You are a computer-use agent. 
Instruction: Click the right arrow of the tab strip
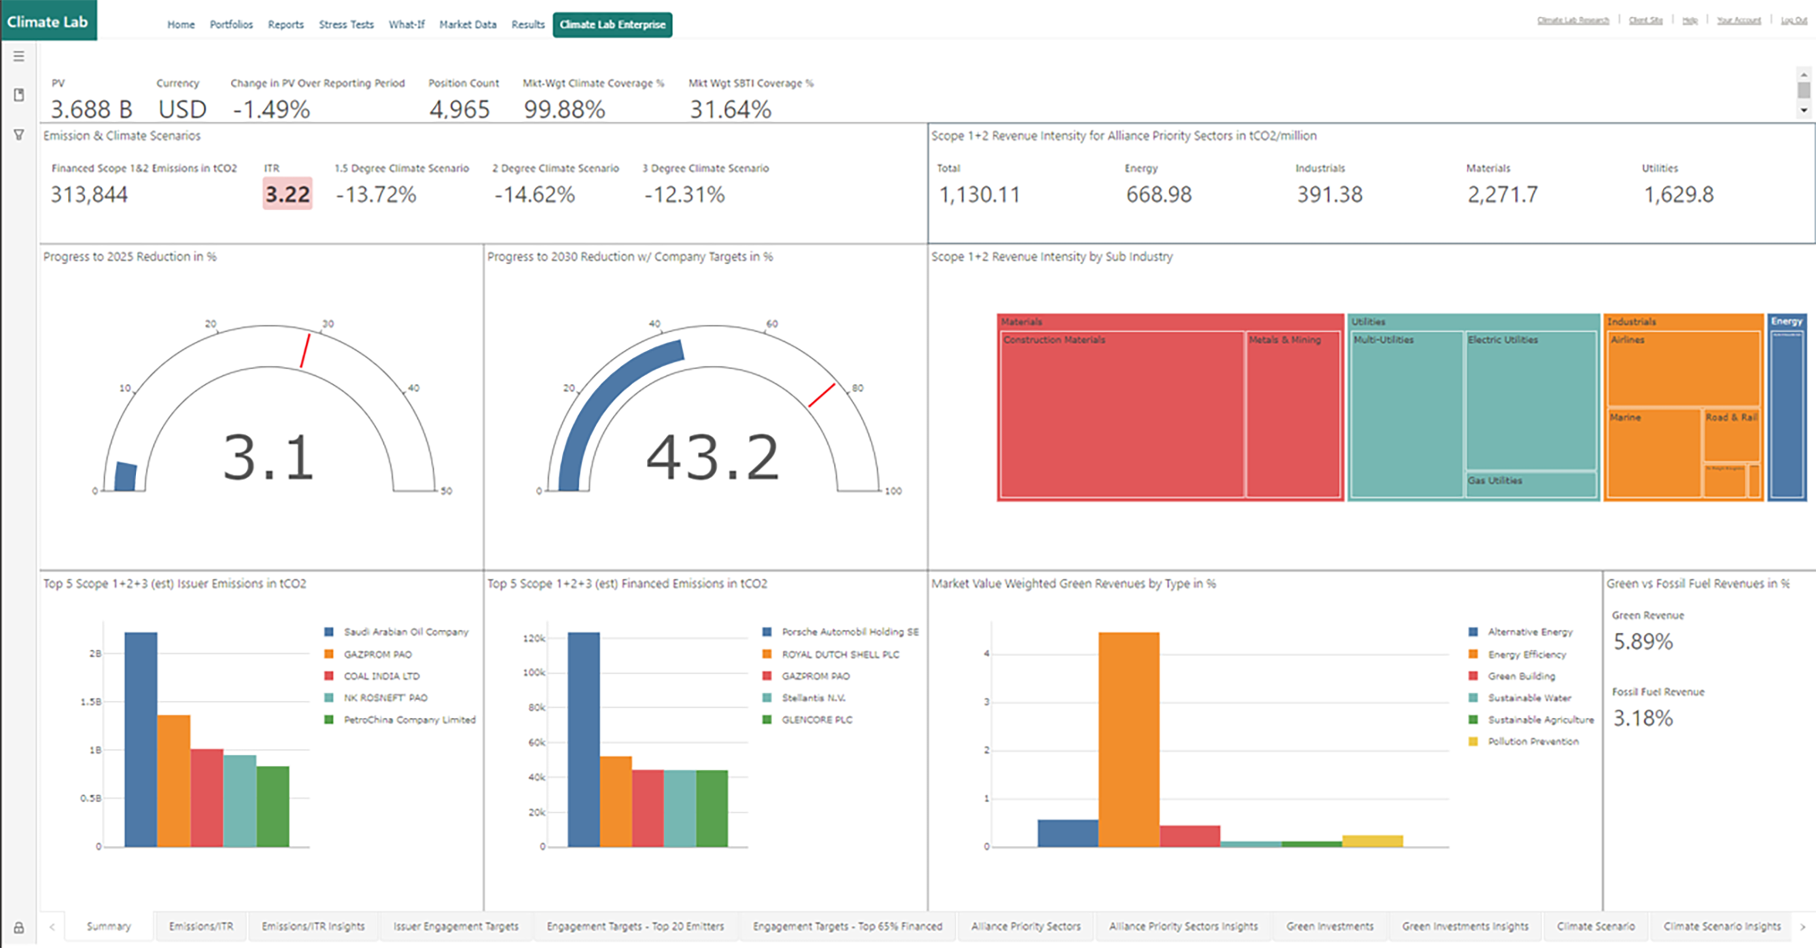(x=1803, y=927)
